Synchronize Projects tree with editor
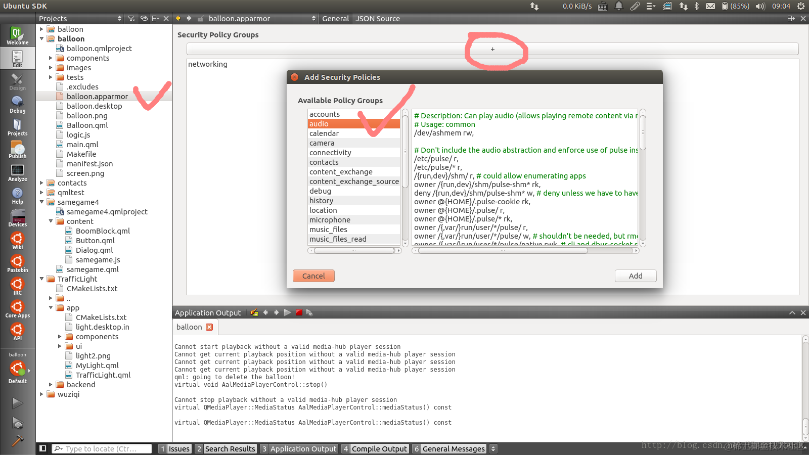809x455 pixels. point(144,19)
